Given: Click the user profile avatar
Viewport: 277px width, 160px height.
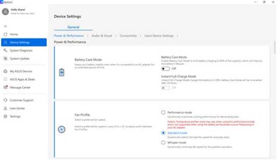Looking at the screenshot, I should (5, 12).
